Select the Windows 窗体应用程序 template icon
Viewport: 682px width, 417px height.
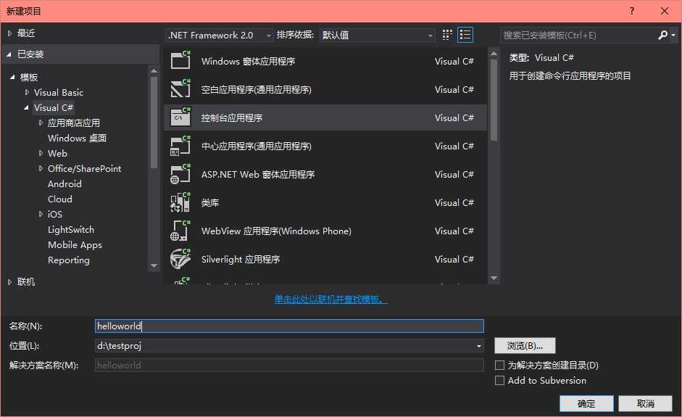180,60
